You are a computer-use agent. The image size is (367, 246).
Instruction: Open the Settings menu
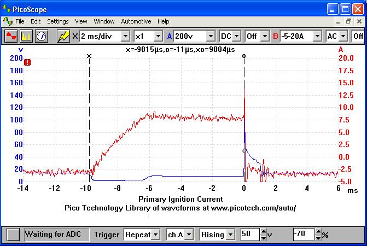click(x=58, y=21)
